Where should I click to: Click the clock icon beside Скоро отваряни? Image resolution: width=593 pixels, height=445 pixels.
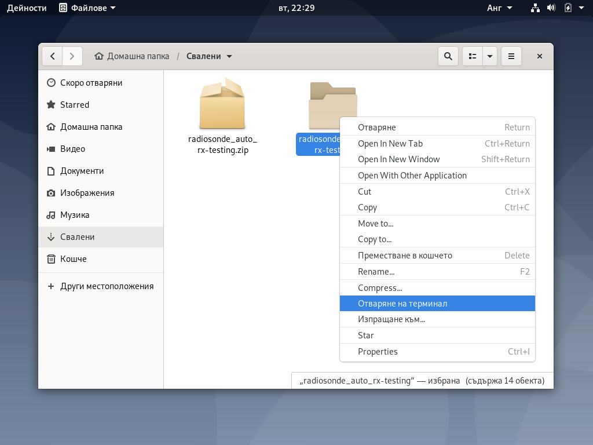[51, 83]
